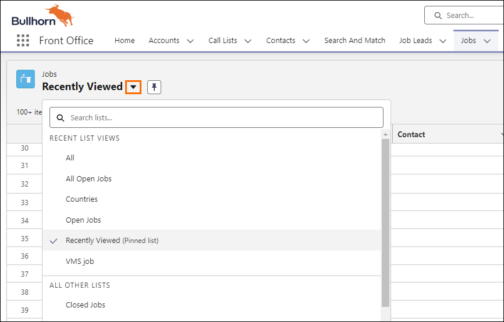Pin this list view with the pin icon
Screen dimensions: 504x322
pos(154,87)
